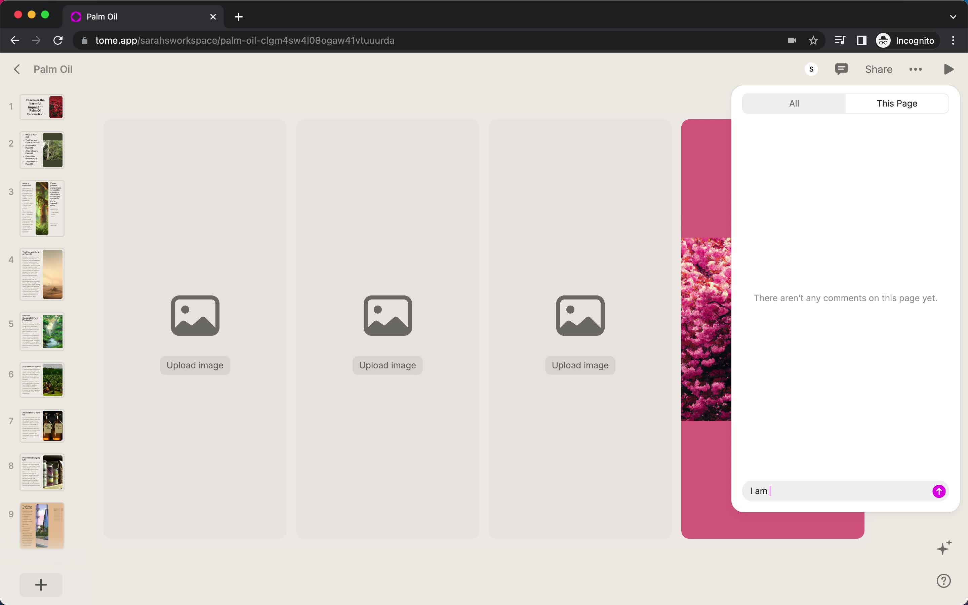Click the browser forward arrow
Image resolution: width=968 pixels, height=605 pixels.
[x=36, y=40]
